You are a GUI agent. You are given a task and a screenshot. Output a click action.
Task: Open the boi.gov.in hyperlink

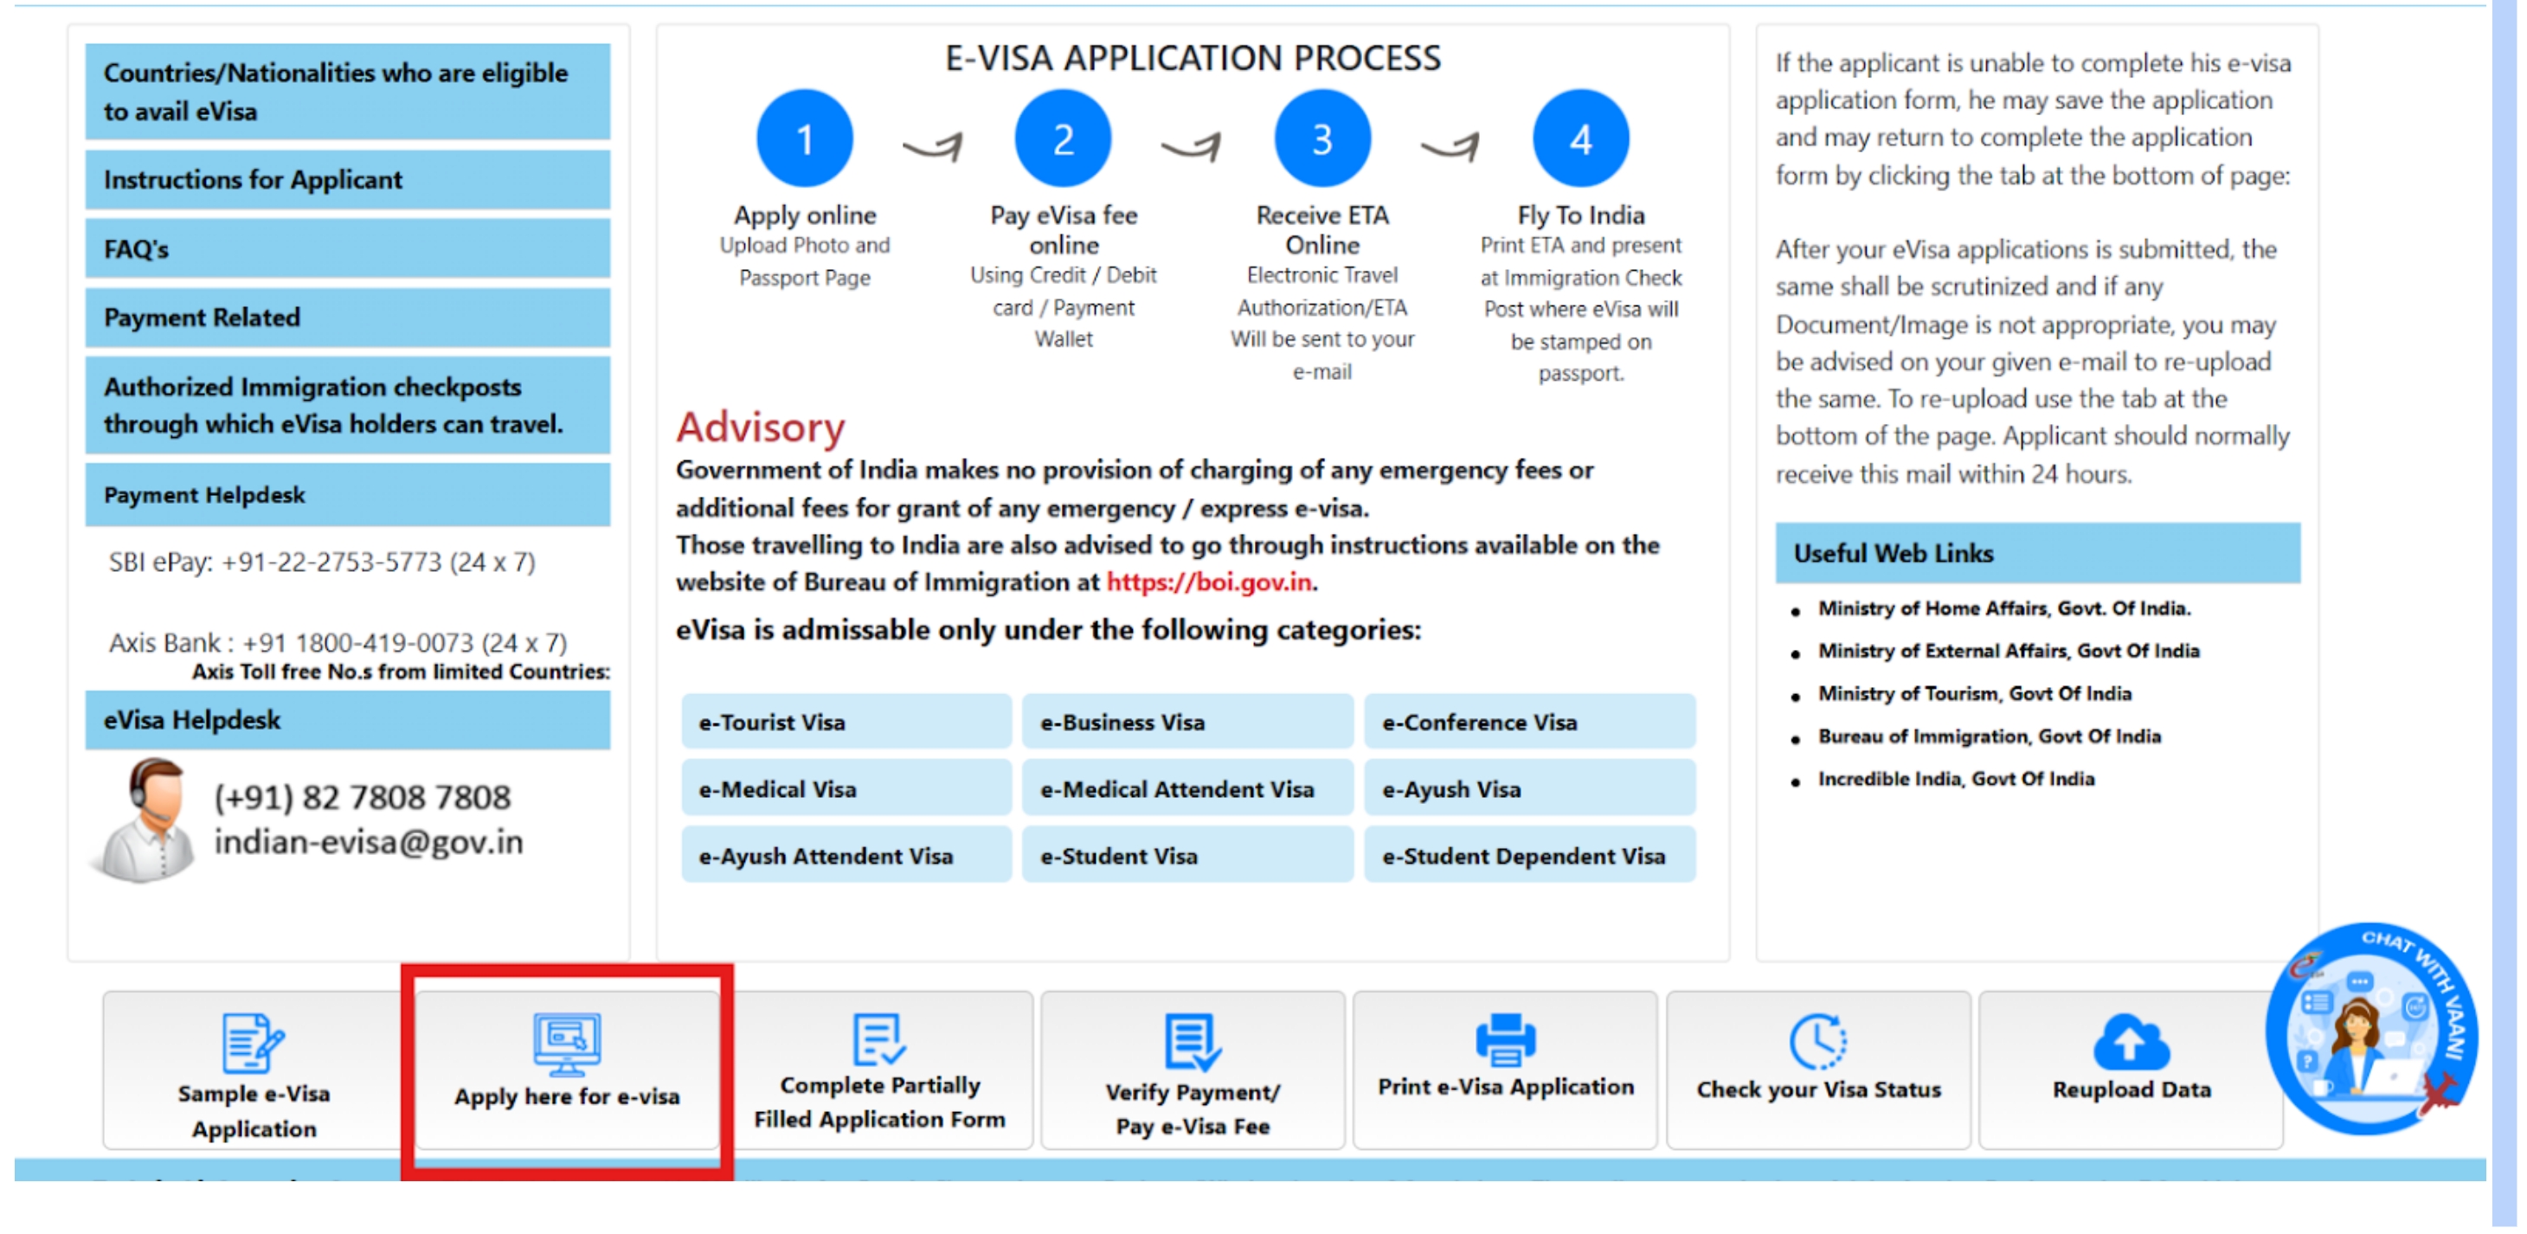(1209, 582)
